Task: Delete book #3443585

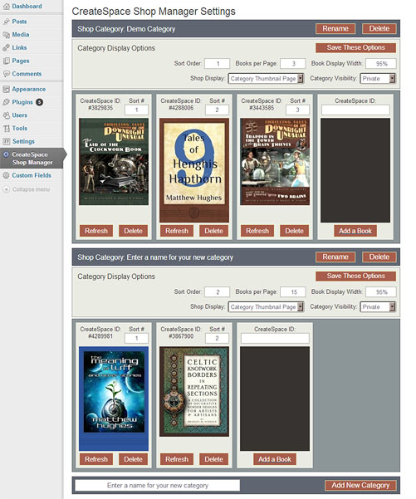Action: (294, 231)
